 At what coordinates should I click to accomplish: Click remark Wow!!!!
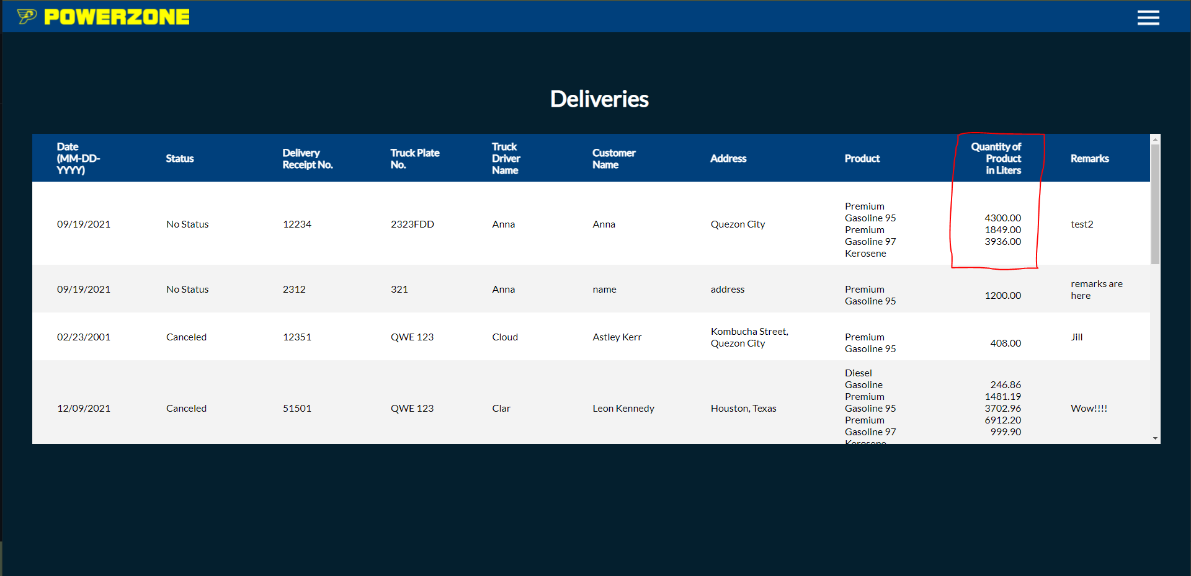[1089, 409]
